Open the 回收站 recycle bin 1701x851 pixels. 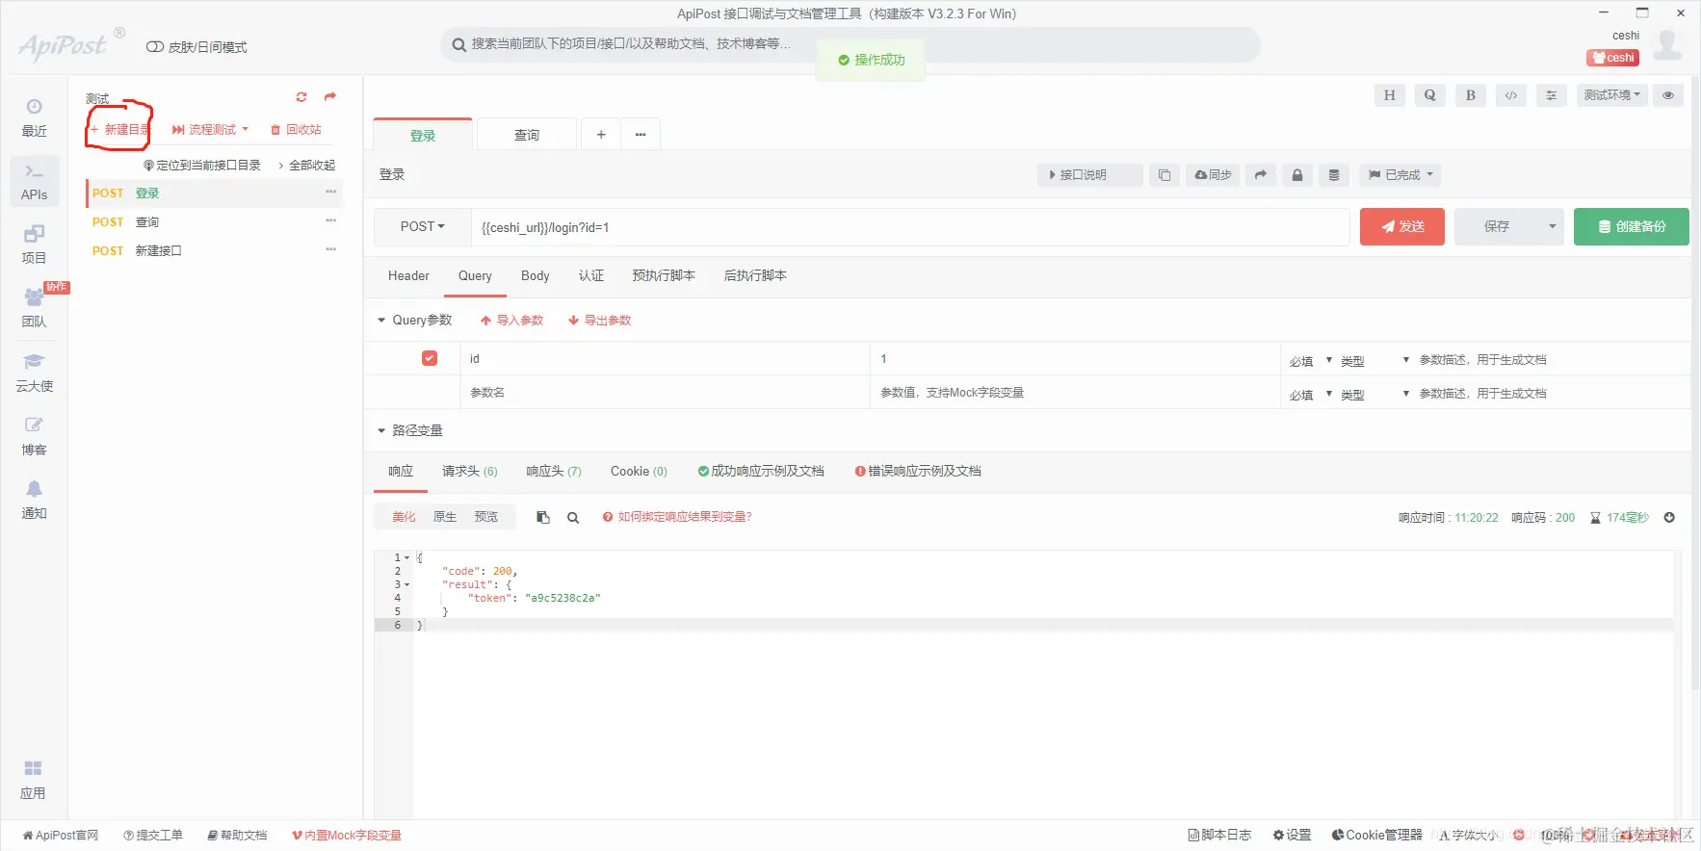point(296,129)
